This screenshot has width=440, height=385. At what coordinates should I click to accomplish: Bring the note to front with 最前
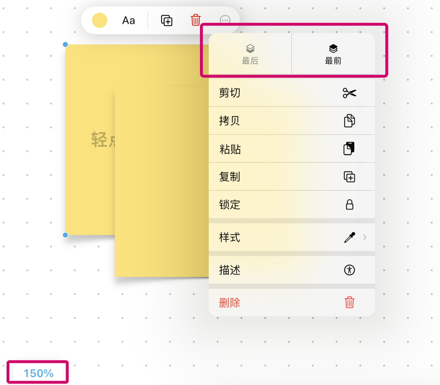(x=333, y=54)
